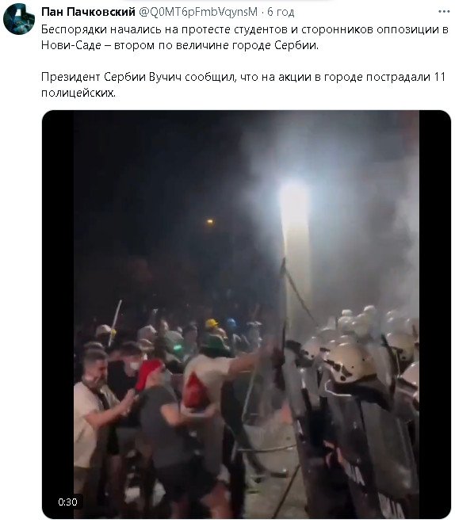Open Пан Пачковский profile via display name

[x=88, y=12]
